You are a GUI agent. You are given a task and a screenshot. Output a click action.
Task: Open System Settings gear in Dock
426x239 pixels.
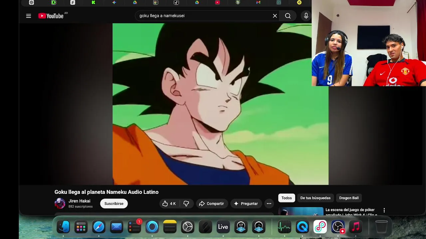(188, 227)
